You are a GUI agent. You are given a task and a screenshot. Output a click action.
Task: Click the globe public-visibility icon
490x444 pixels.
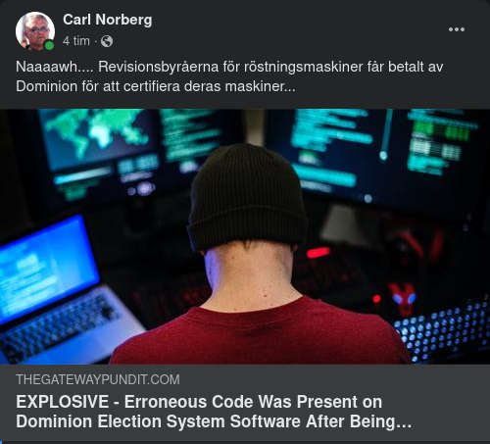(x=107, y=41)
